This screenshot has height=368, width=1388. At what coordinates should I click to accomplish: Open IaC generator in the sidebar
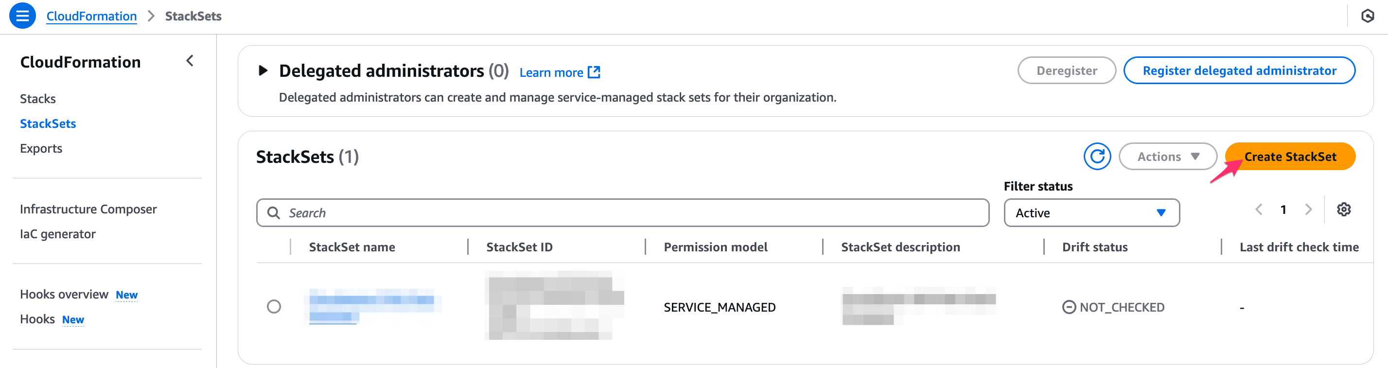click(x=58, y=234)
